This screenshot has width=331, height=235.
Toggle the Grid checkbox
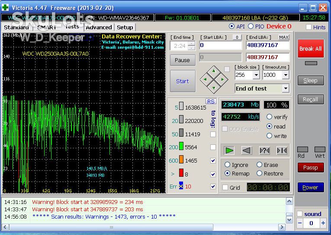pos(225,187)
